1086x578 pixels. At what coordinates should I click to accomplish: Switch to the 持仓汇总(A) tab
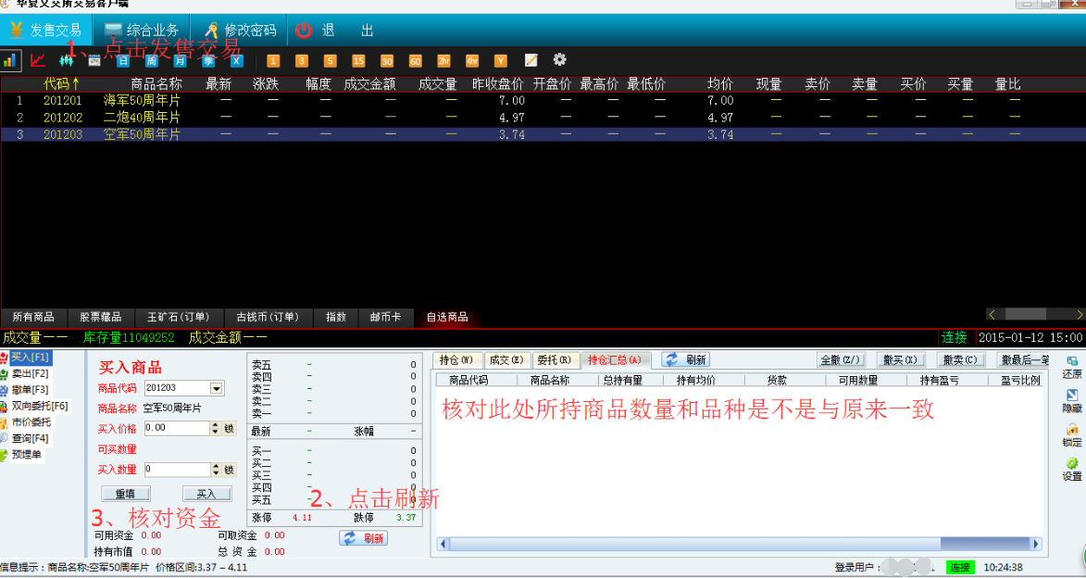click(614, 359)
